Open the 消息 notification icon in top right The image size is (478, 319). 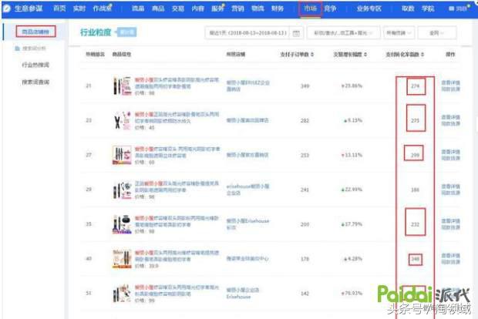click(x=451, y=8)
